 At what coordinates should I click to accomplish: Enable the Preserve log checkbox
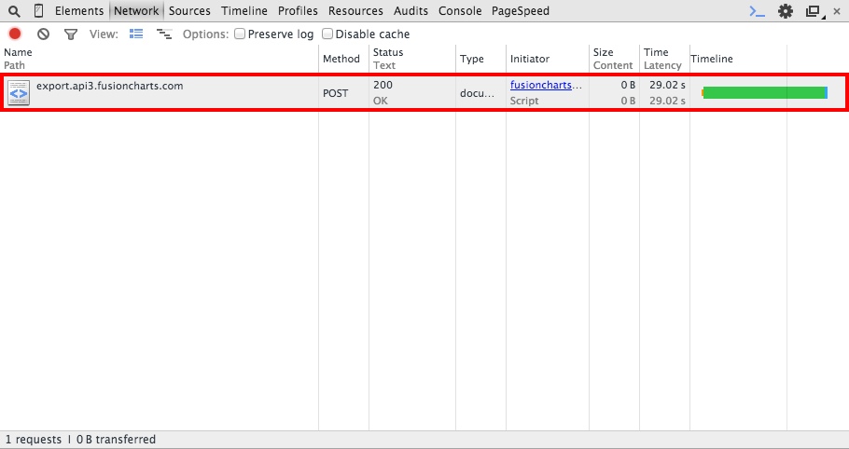coord(240,34)
